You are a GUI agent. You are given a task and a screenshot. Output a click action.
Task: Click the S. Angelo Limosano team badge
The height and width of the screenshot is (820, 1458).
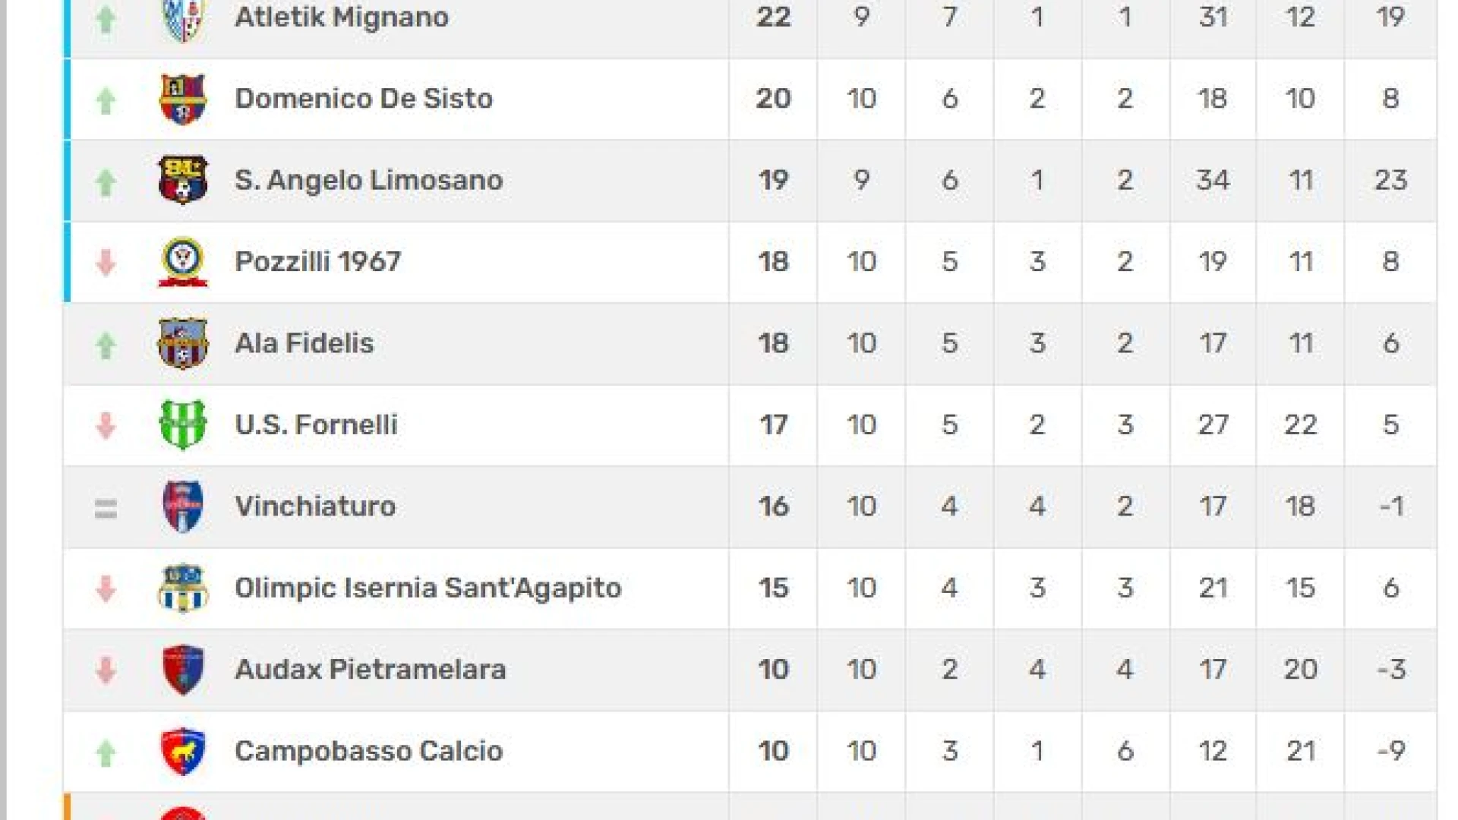[182, 180]
